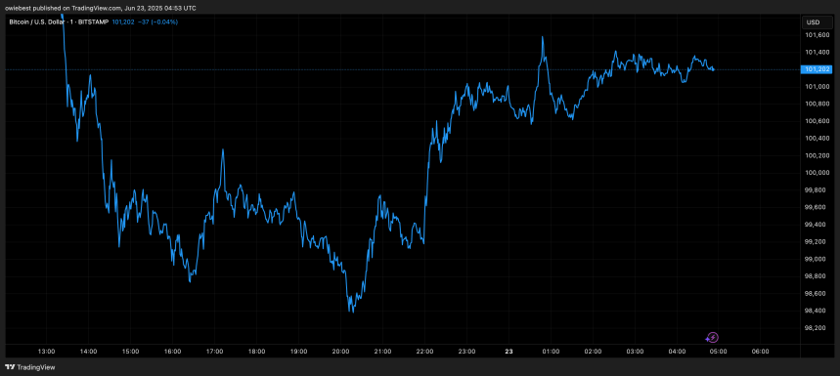
Task: Click the date marker 23 on time axis
Action: (508, 352)
